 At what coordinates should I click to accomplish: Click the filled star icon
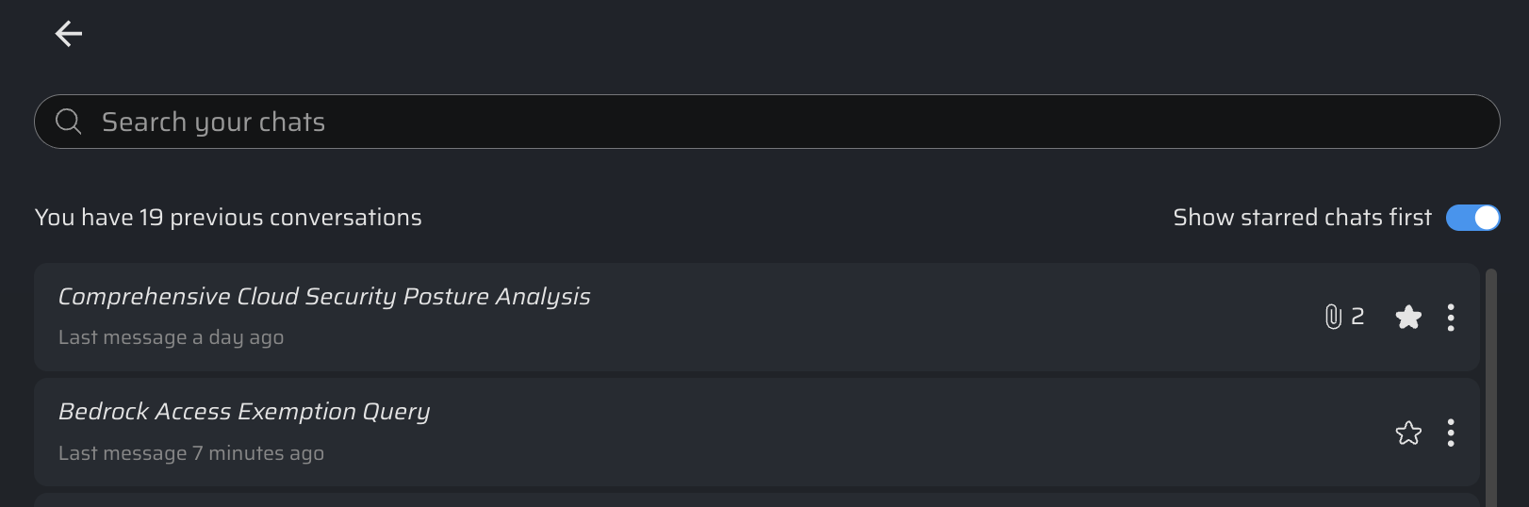tap(1408, 318)
